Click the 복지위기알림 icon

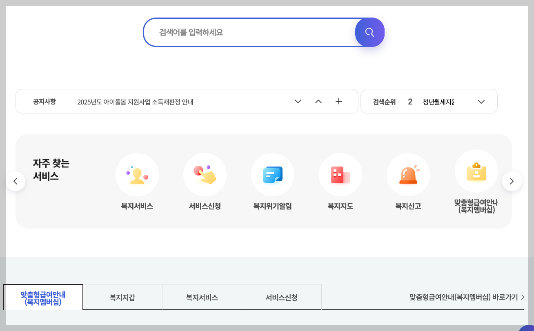coord(273,175)
